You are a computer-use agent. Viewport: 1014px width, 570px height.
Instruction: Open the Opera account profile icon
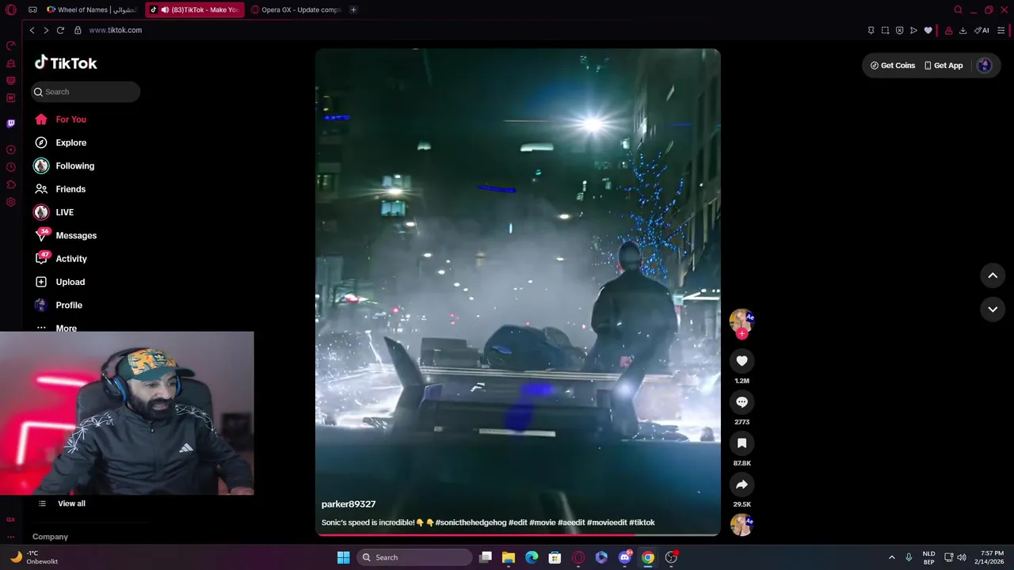948,30
